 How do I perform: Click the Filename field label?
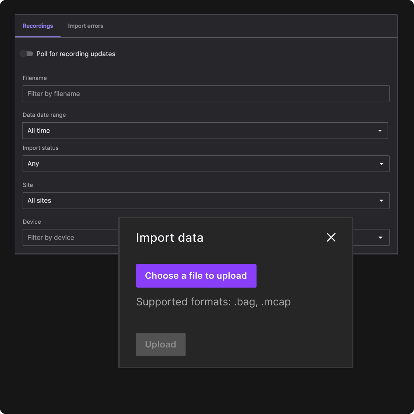click(34, 78)
